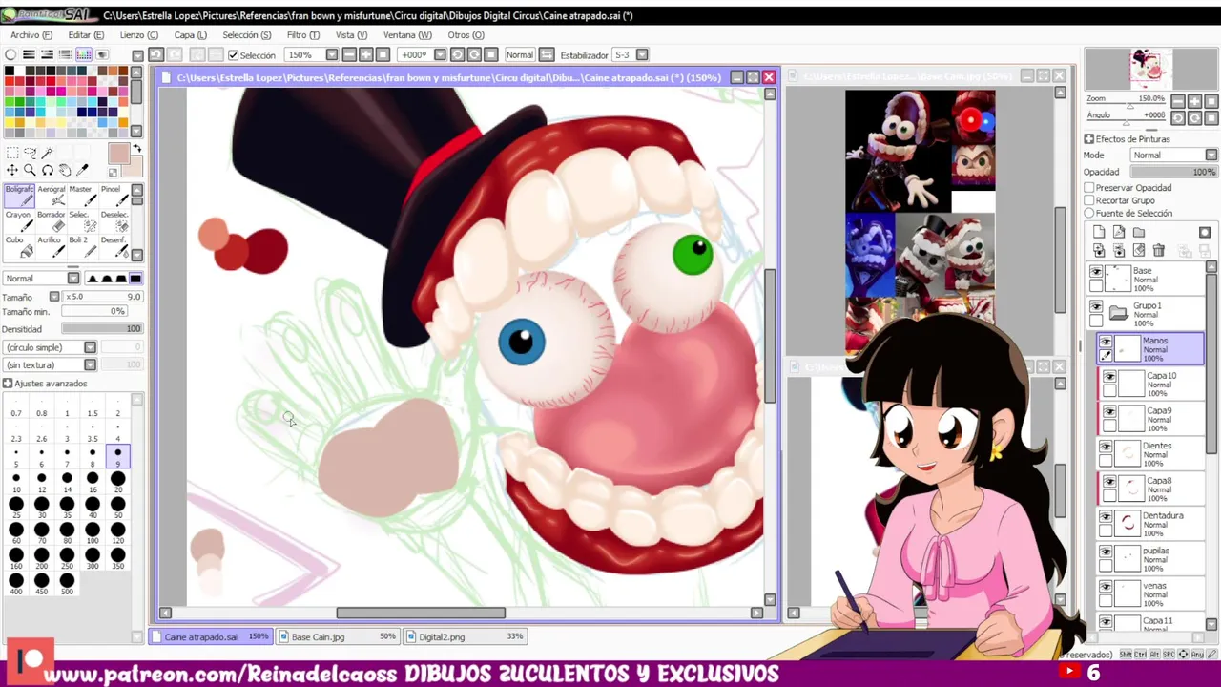Hide the Grupo1 folder eye icon

tap(1095, 307)
